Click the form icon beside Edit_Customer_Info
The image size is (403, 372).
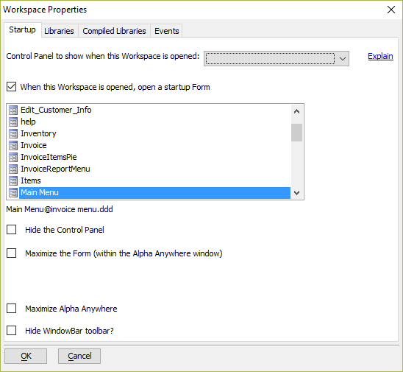coord(13,110)
